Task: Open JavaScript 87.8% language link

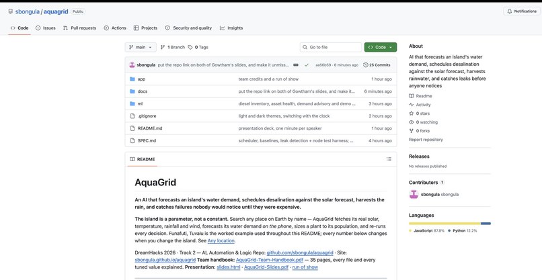Action: point(427,230)
